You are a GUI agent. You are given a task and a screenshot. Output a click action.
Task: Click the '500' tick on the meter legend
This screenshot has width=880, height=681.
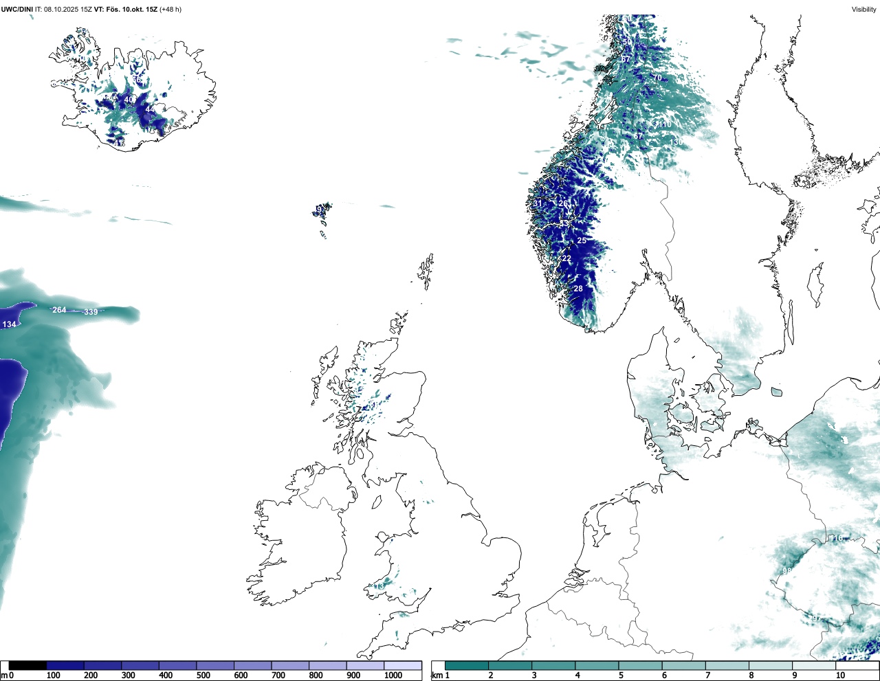click(203, 676)
